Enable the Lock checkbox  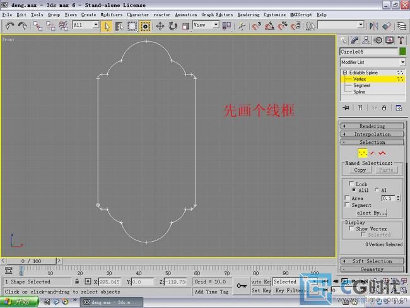[x=352, y=184]
